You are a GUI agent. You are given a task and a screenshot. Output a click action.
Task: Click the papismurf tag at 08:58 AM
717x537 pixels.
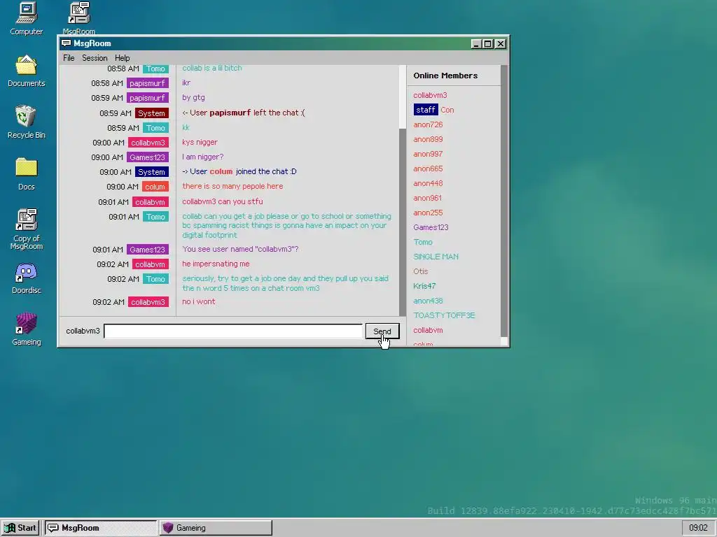(148, 83)
